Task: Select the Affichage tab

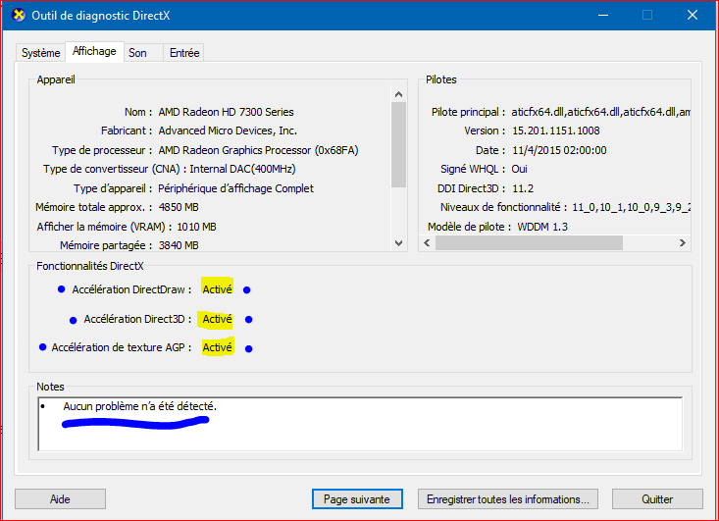Action: pyautogui.click(x=94, y=51)
